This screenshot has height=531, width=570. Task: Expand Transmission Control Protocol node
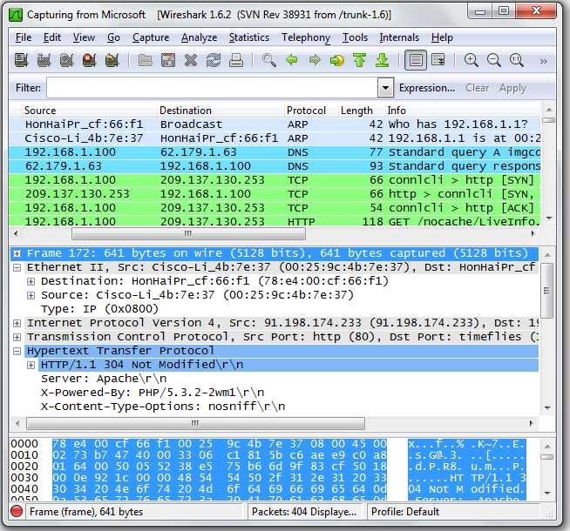17,337
